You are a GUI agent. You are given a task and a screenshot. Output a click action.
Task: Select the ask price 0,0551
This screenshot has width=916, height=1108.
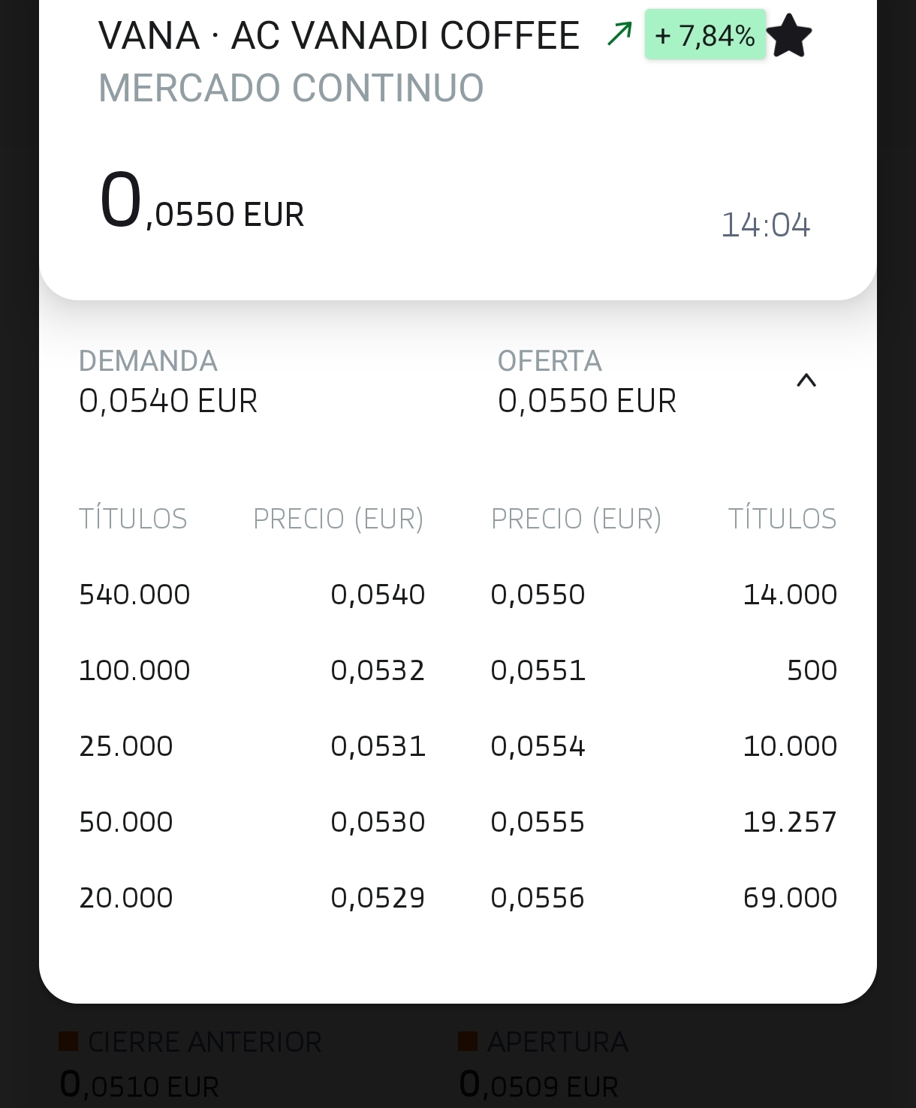(538, 670)
